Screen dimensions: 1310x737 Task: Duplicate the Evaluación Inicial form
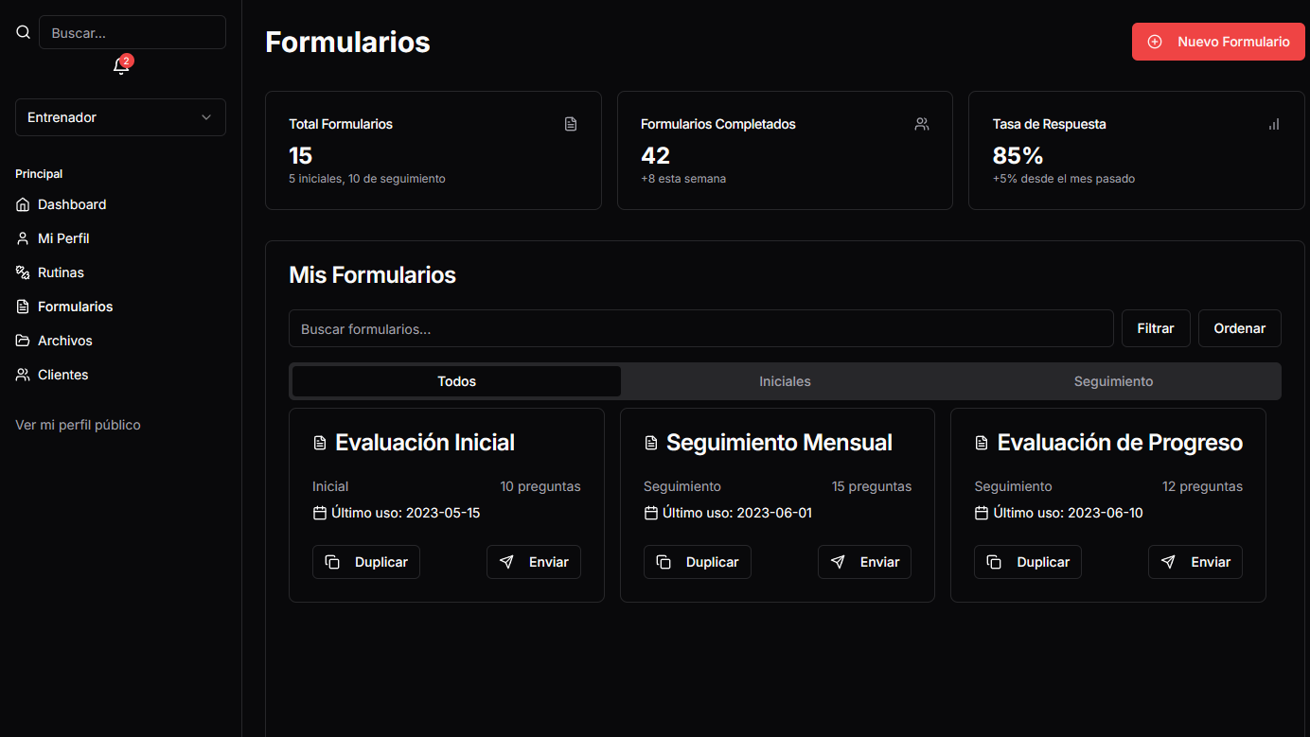[366, 562]
